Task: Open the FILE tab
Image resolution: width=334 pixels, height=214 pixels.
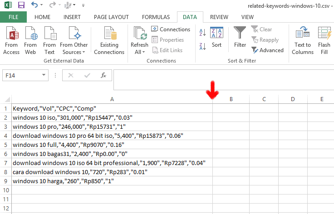Action: click(14, 17)
